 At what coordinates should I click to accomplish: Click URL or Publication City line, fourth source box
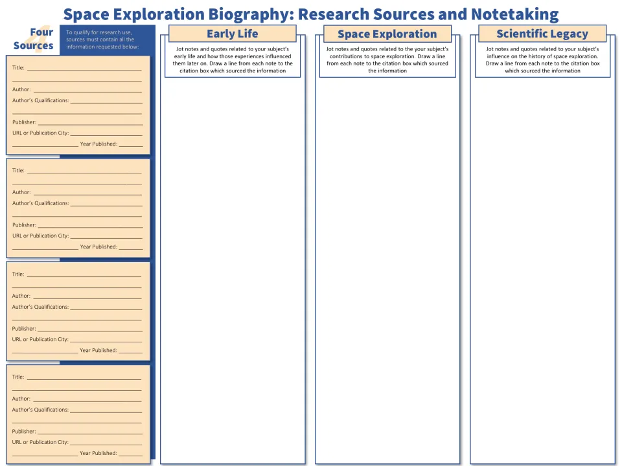coord(106,442)
